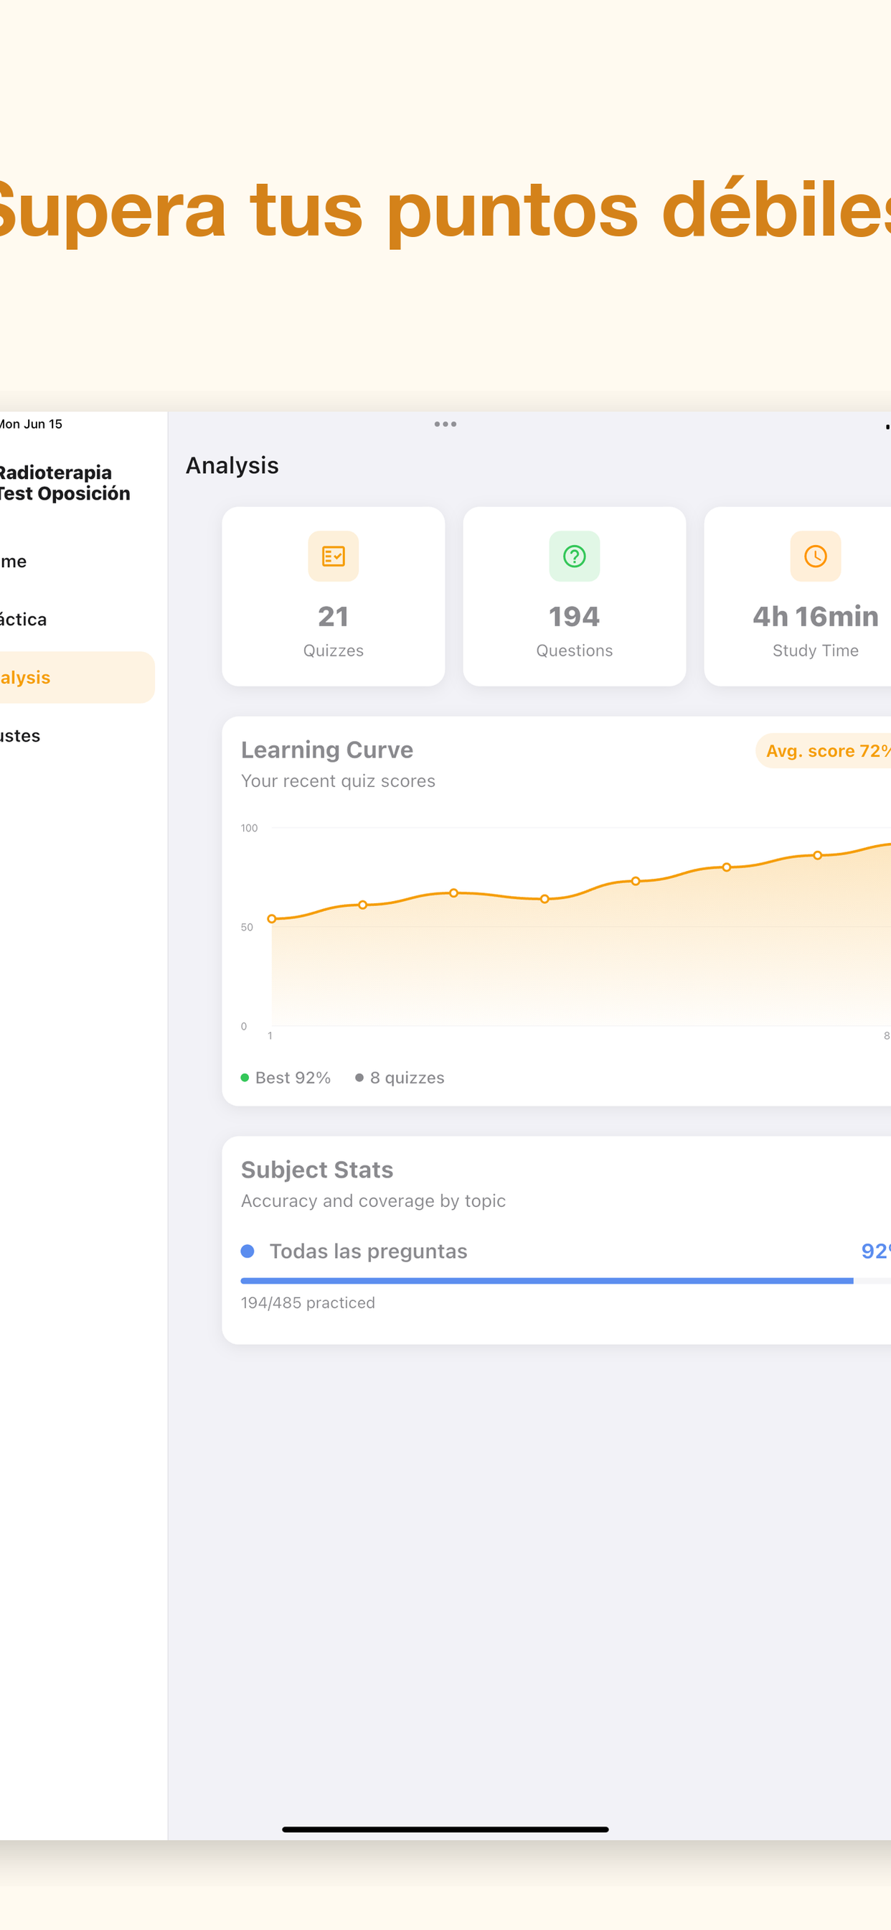Click the 50 y-axis label
Image resolution: width=891 pixels, height=1930 pixels.
coord(246,927)
